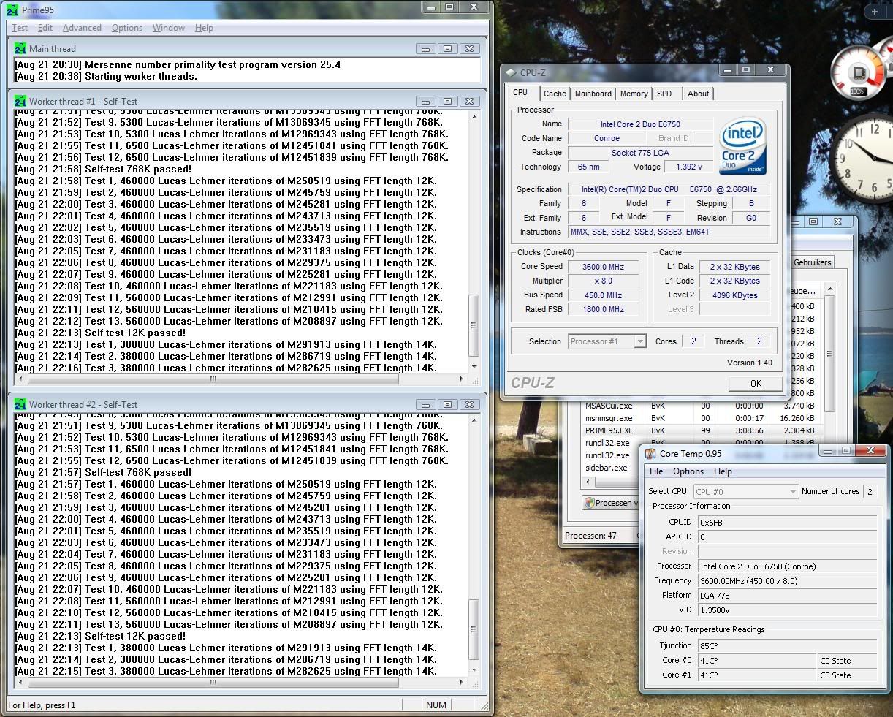
Task: Open the Edit menu in Prime95
Action: 45,28
